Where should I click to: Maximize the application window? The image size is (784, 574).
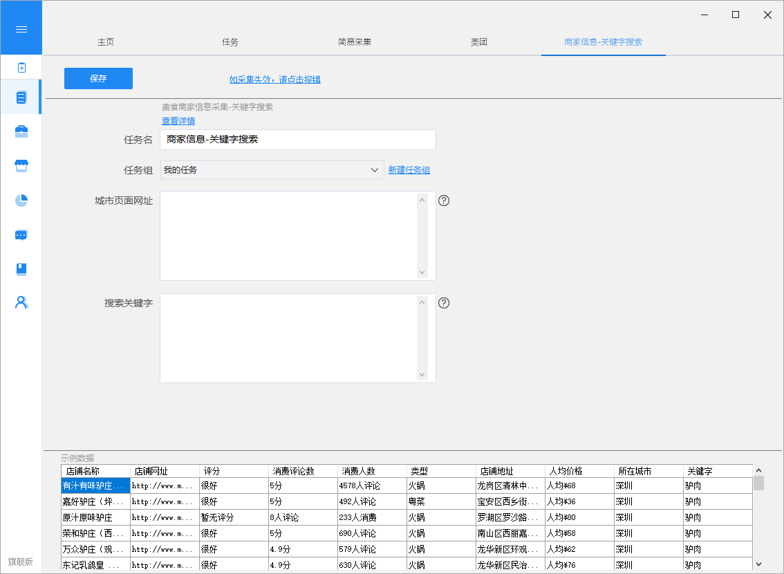coord(736,15)
